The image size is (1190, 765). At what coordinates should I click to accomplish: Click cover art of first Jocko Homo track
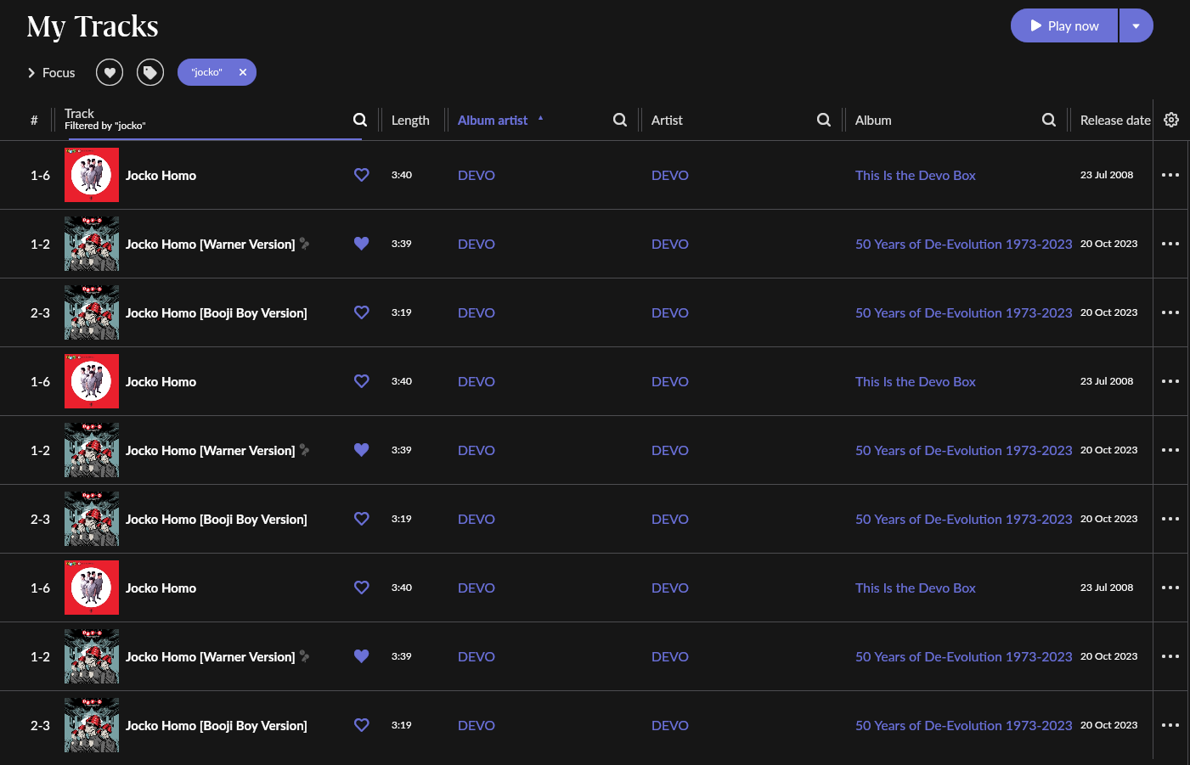coord(92,175)
